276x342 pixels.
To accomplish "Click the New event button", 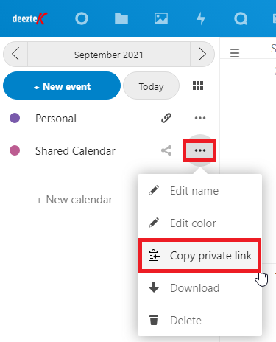I will point(62,85).
